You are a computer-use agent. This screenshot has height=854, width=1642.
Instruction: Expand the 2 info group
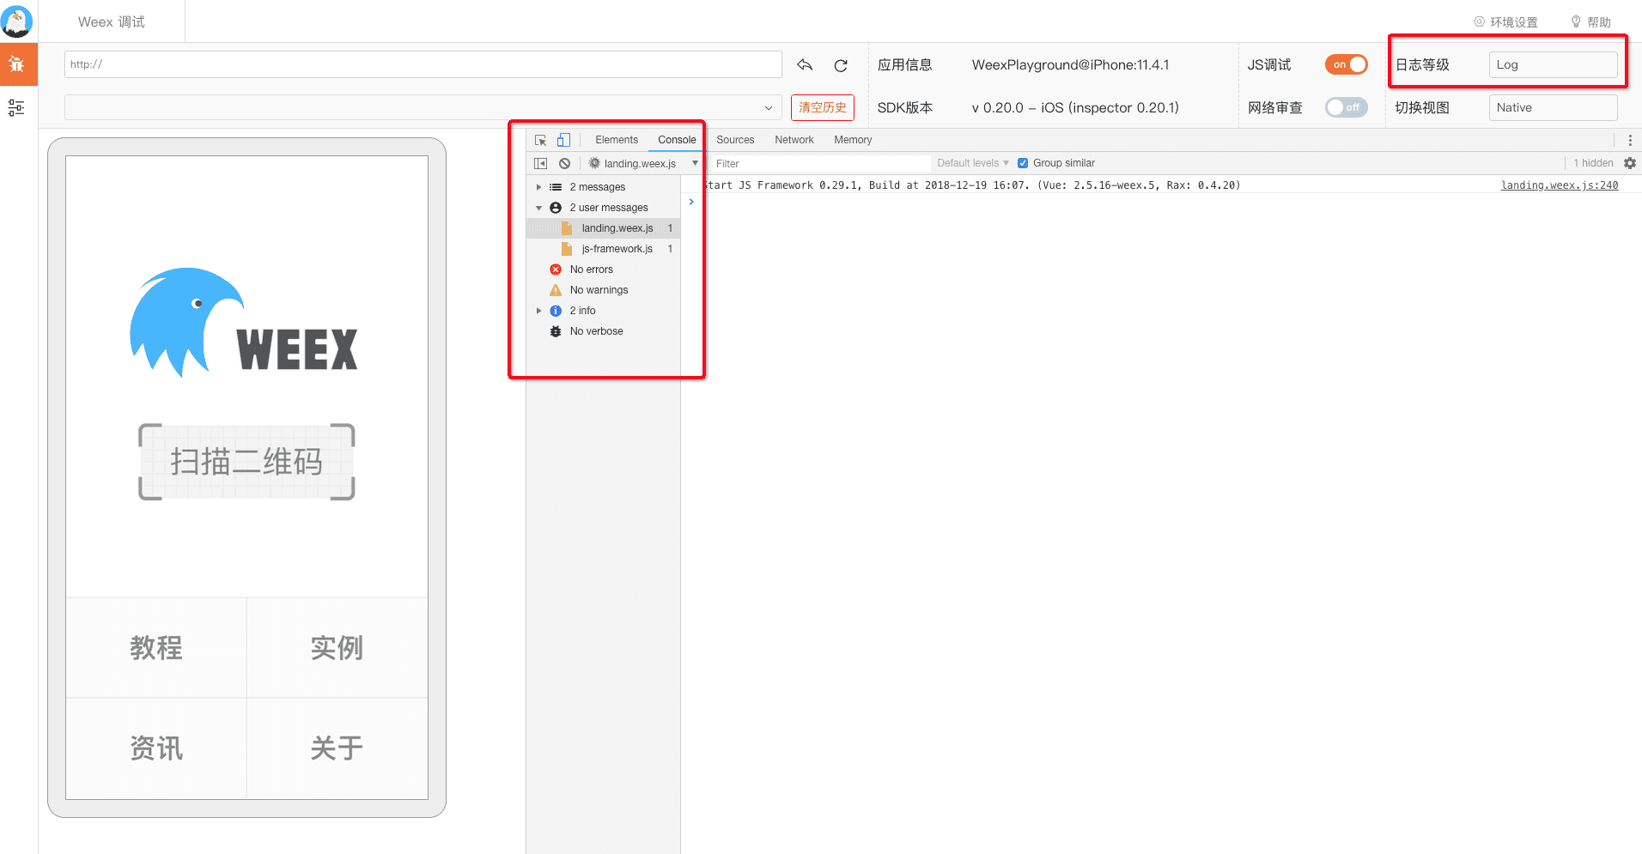[x=538, y=311]
